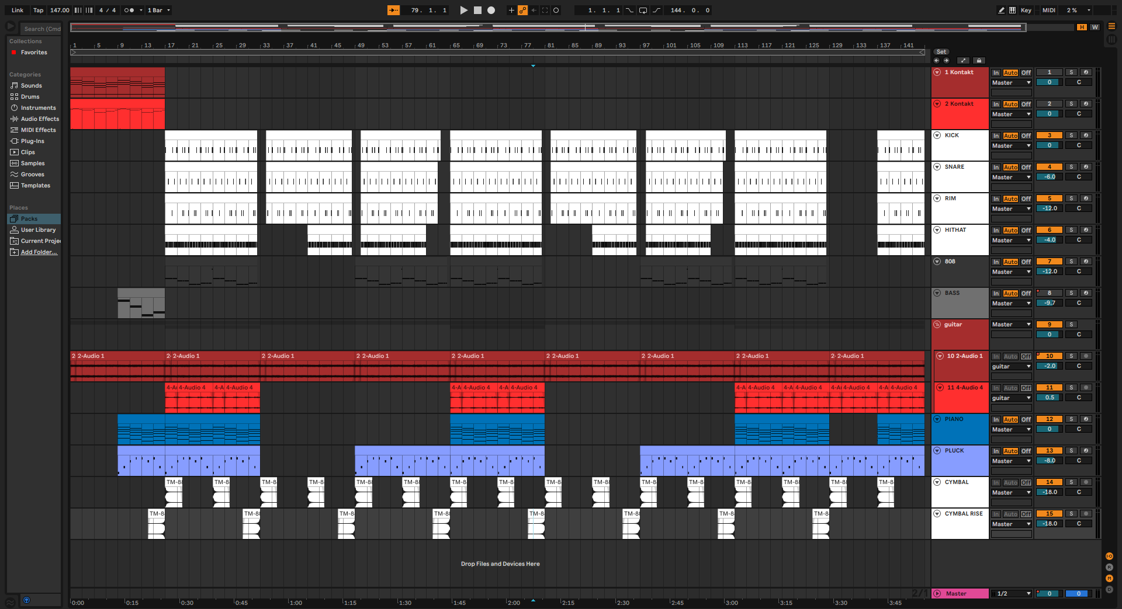The width and height of the screenshot is (1122, 609).
Task: Click the Link button
Action: pos(18,10)
